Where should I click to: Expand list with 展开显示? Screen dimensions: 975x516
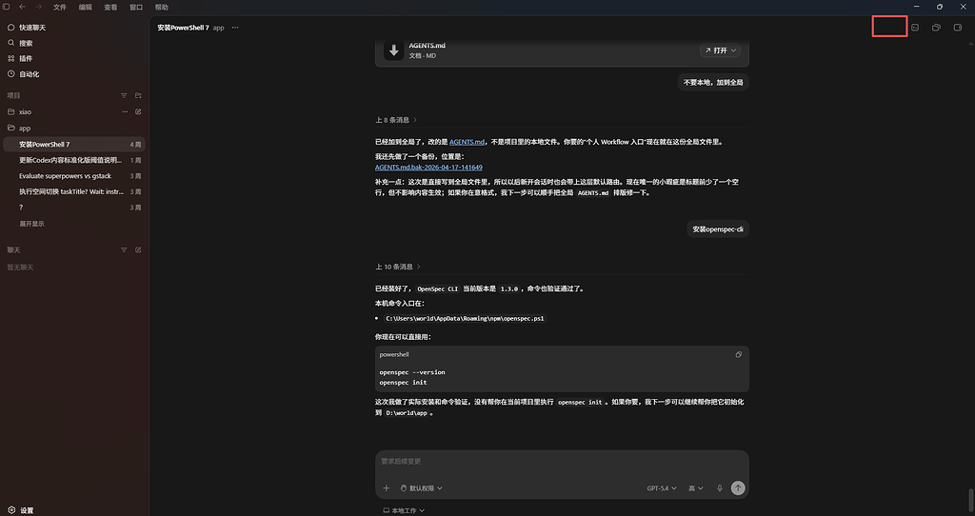coord(31,224)
